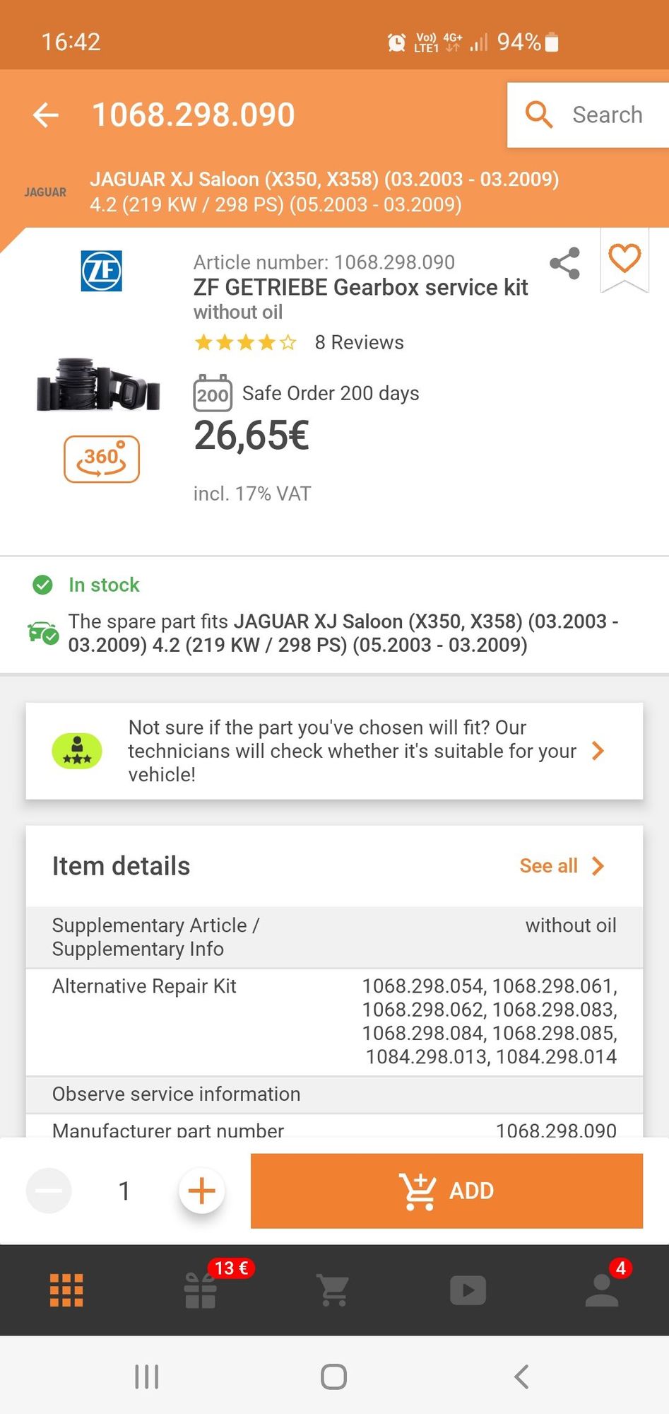Add product to favorites with heart icon
This screenshot has height=1414, width=669.
point(624,259)
